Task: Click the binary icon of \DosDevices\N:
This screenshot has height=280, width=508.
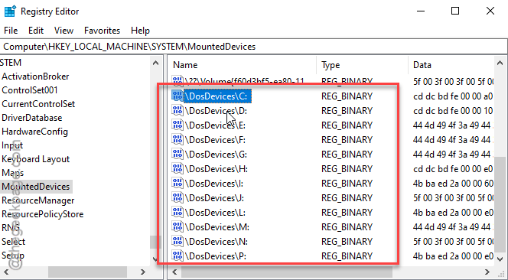Action: click(x=177, y=242)
